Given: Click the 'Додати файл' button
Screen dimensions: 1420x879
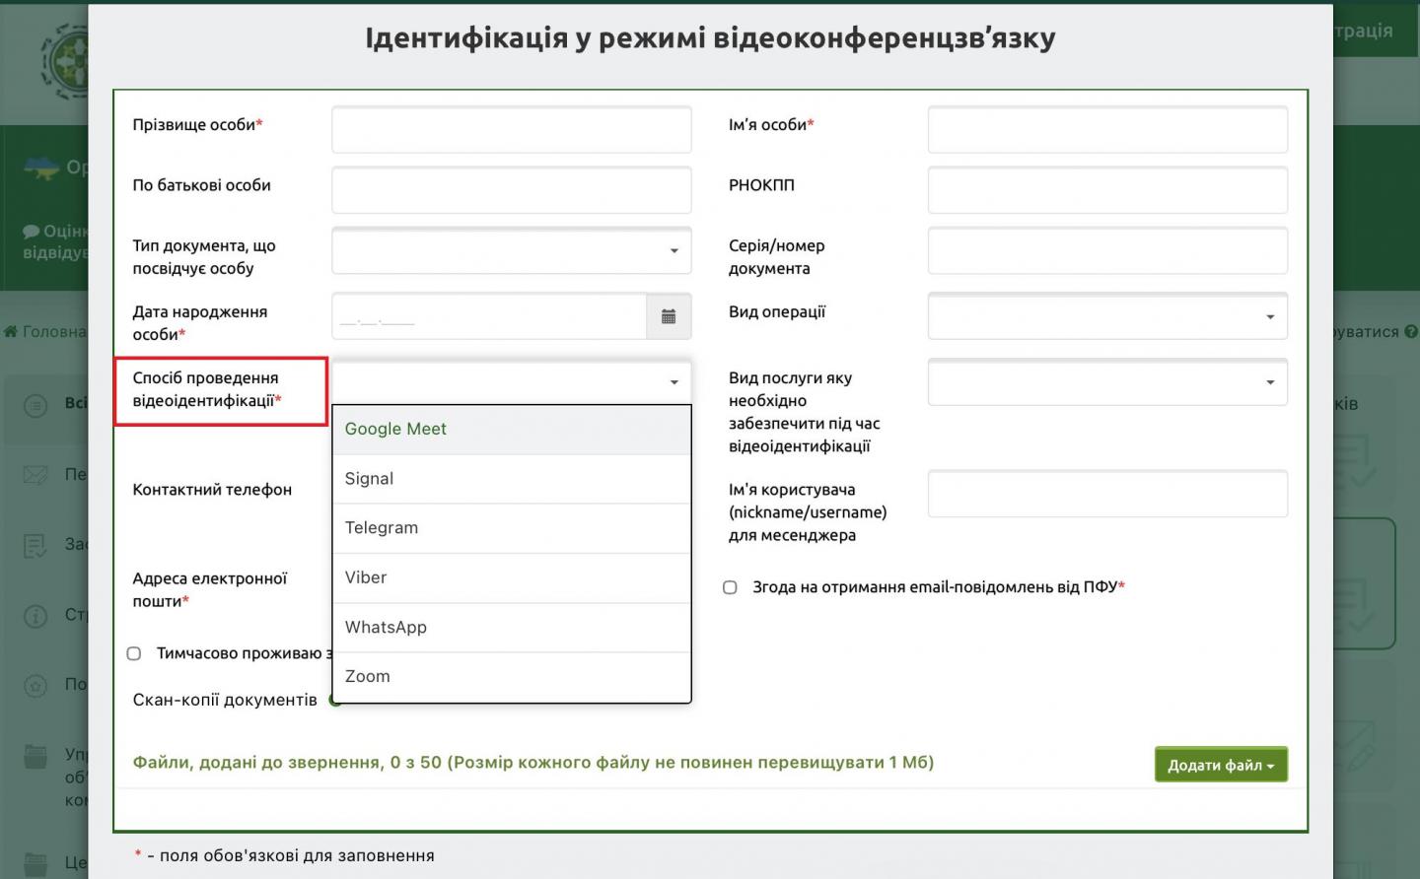Looking at the screenshot, I should [x=1220, y=765].
